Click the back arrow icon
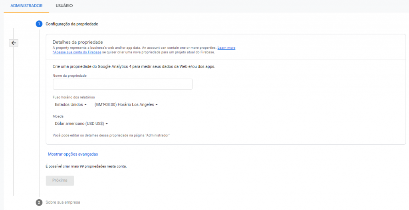Viewport: 409px width, 210px height. [14, 43]
